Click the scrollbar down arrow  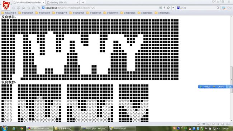pyautogui.click(x=232, y=120)
